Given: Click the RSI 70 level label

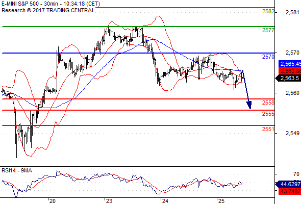Looking at the screenshot, I should pyautogui.click(x=296, y=174).
